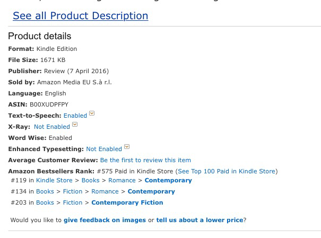Image resolution: width=321 pixels, height=238 pixels.
Task: Click Enhanced Typesetting's Not Enabled link
Action: [x=104, y=149]
